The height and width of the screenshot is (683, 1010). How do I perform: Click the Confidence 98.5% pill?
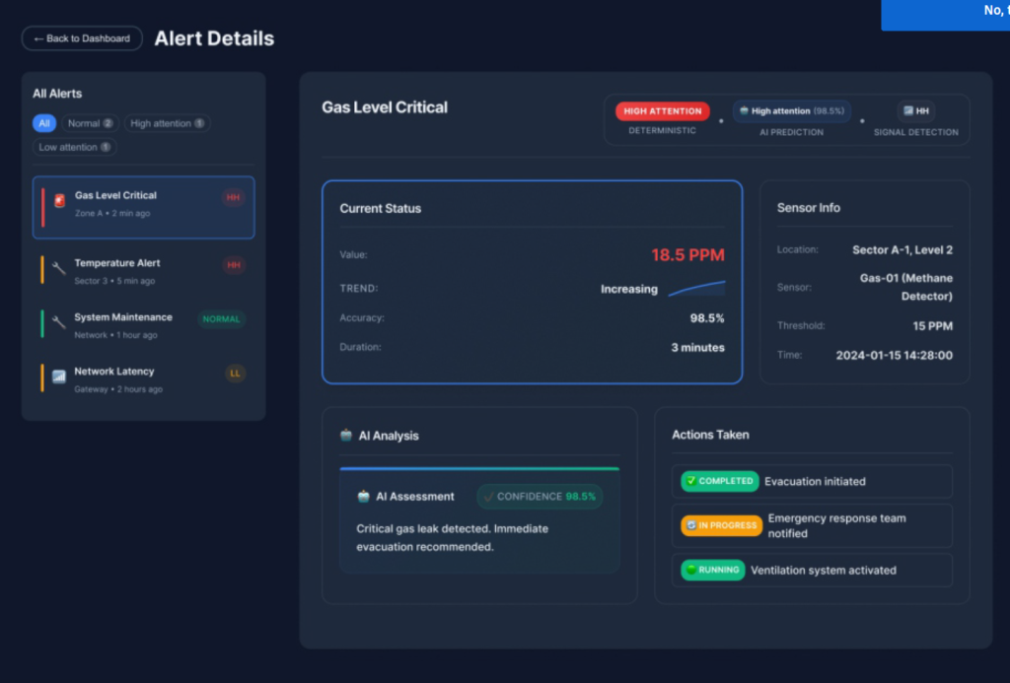click(540, 497)
